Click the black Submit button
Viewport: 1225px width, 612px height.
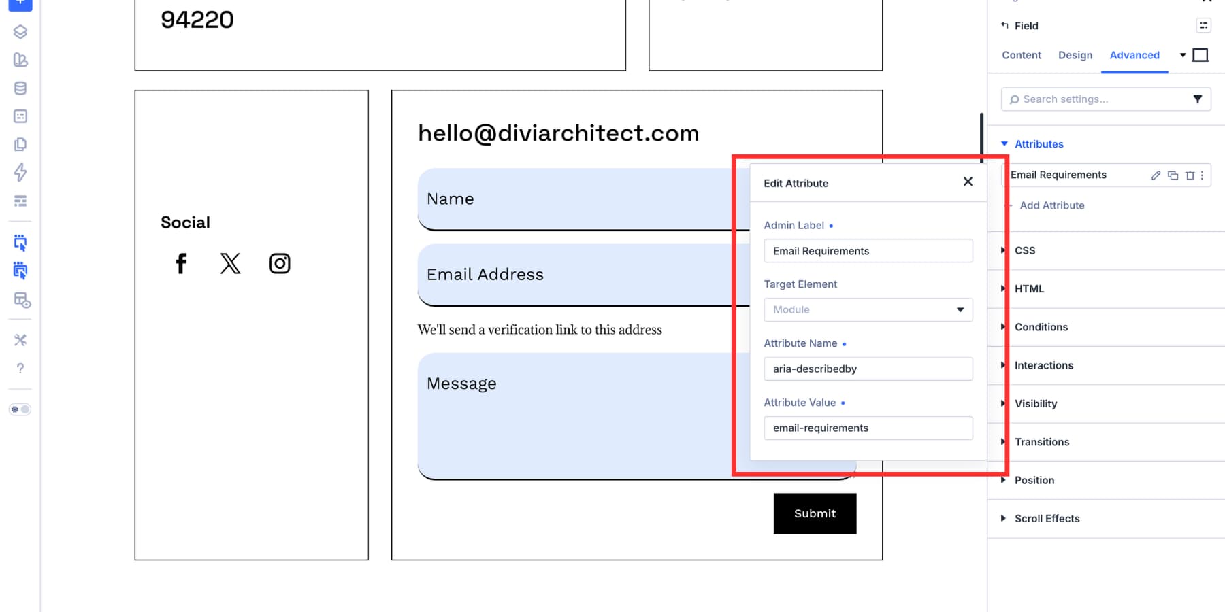click(x=815, y=513)
